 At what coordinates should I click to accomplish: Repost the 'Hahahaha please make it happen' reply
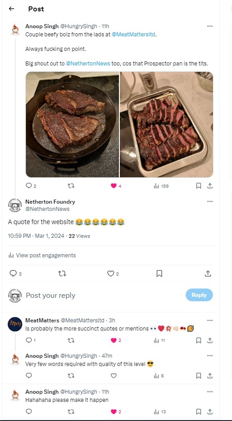pos(71,411)
